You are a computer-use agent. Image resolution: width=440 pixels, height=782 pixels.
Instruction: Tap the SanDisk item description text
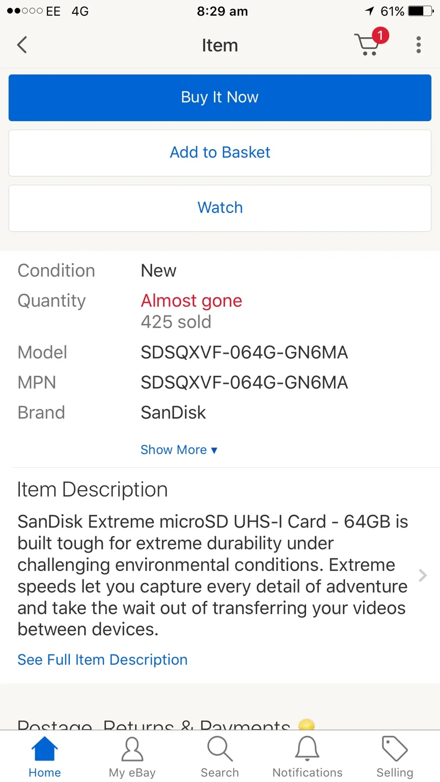click(x=213, y=575)
